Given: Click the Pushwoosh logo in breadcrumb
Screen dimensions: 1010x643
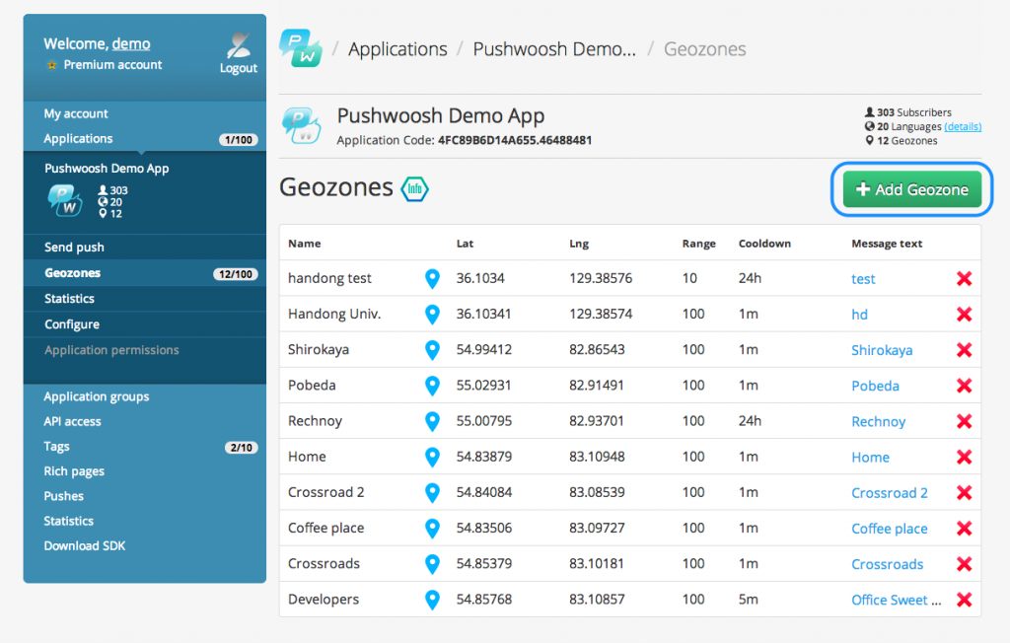Looking at the screenshot, I should [300, 48].
